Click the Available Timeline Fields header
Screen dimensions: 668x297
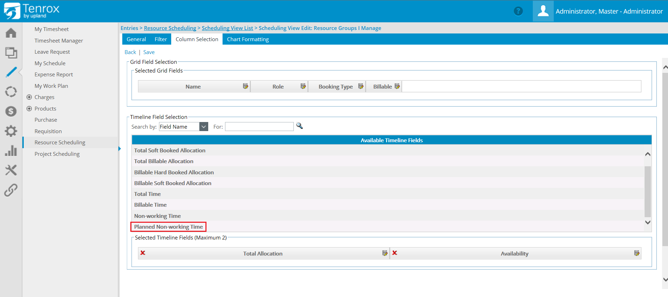392,140
